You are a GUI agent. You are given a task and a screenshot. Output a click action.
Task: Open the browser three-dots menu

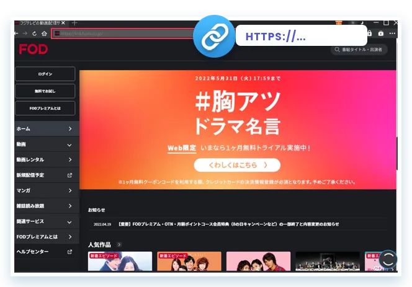[392, 33]
